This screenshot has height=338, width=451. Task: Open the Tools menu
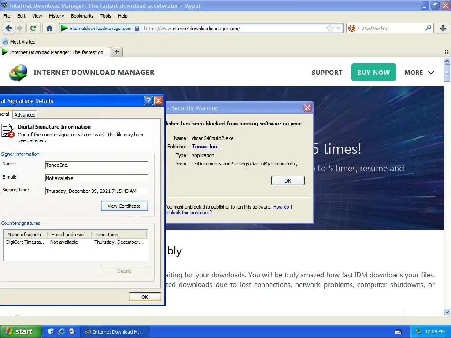(x=106, y=16)
